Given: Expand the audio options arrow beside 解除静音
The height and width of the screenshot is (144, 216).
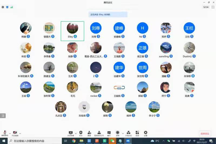Looking at the screenshot, I should point(10,133).
